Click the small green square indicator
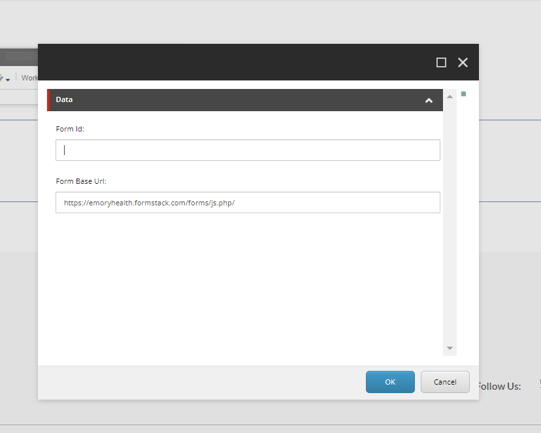 click(463, 94)
